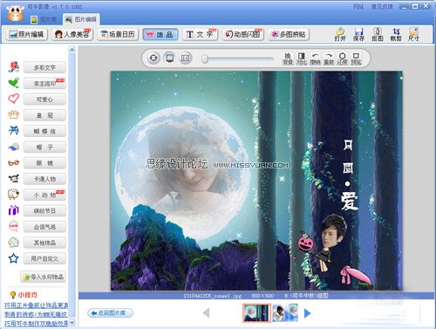
Task: Go to previous image with the left arrow
Action: pyautogui.click(x=206, y=313)
